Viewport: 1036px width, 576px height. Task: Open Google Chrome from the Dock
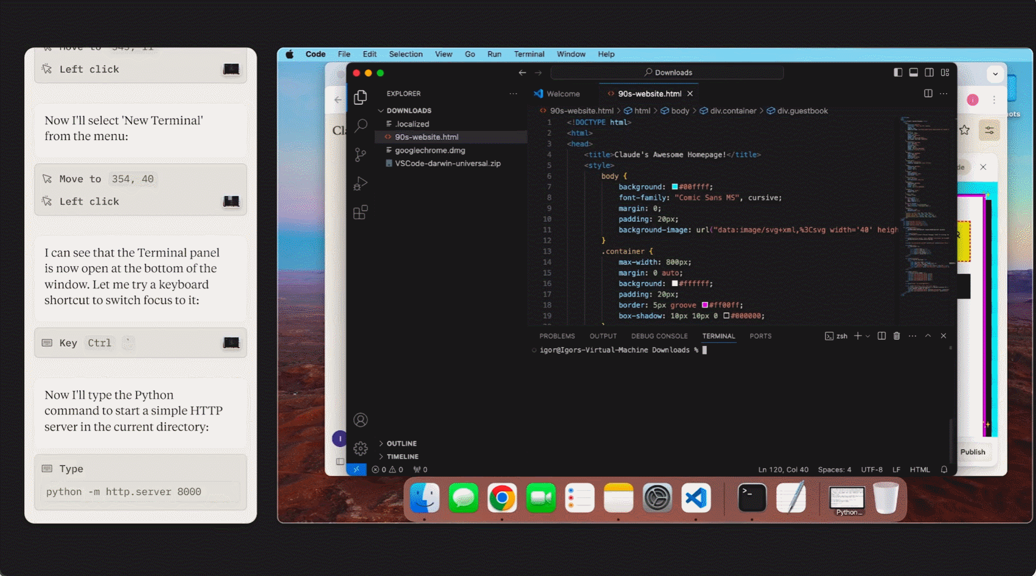pos(502,498)
